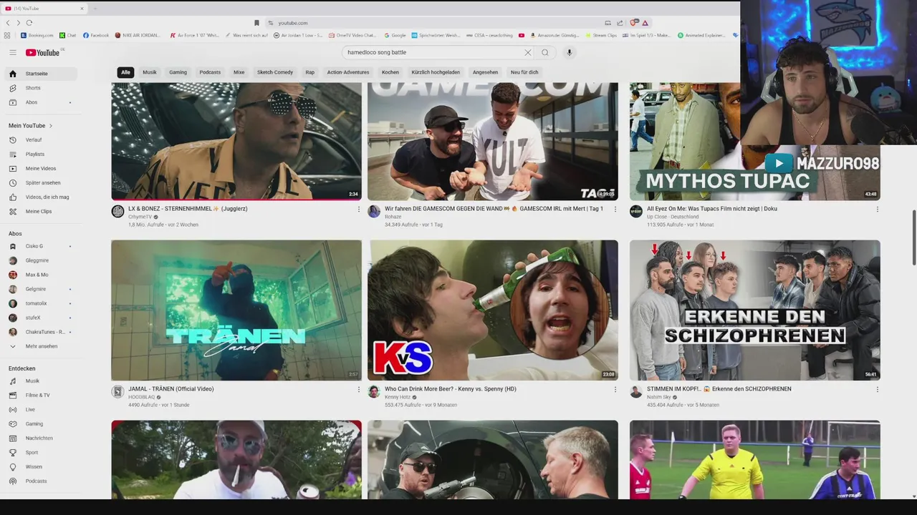Open options menu for GAMESCOM IRL video

tap(615, 209)
